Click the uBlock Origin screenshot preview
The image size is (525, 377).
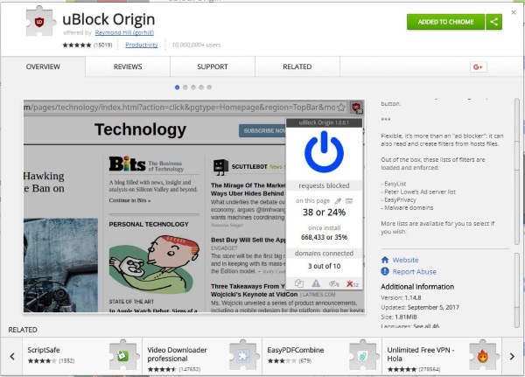192,206
